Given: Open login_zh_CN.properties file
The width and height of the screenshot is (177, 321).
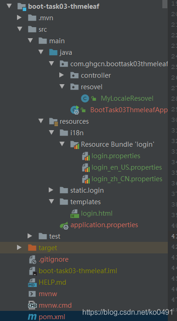Looking at the screenshot, I should pos(127,179).
